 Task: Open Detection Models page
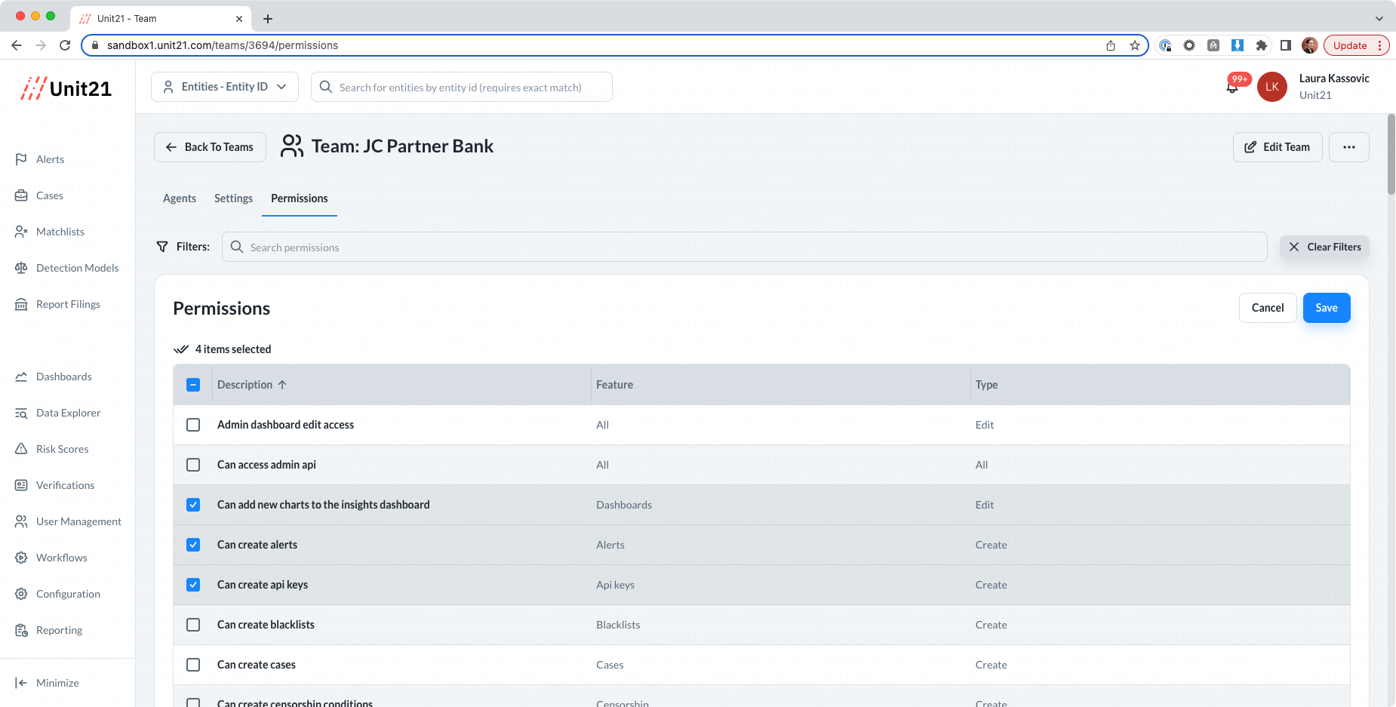pyautogui.click(x=77, y=268)
